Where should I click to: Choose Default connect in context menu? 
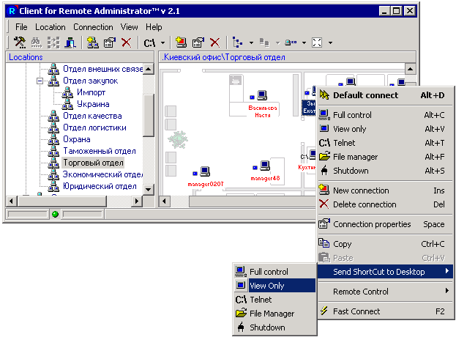coord(385,95)
